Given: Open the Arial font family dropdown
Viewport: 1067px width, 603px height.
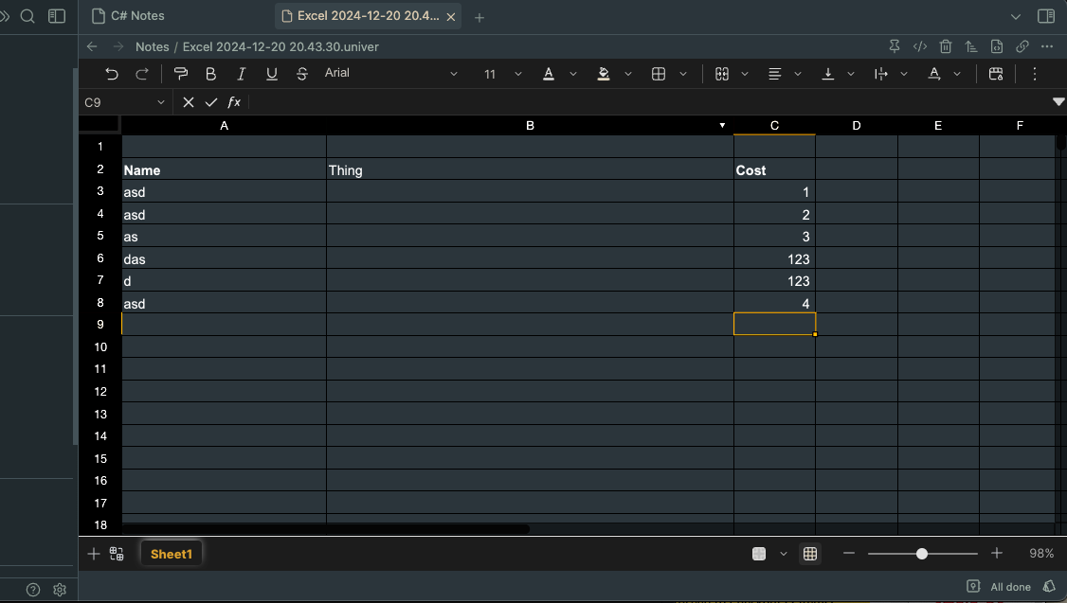Looking at the screenshot, I should [x=390, y=74].
